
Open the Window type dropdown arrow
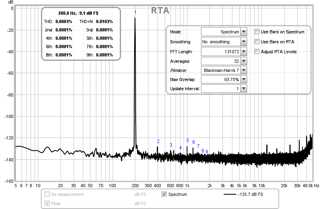coord(244,70)
